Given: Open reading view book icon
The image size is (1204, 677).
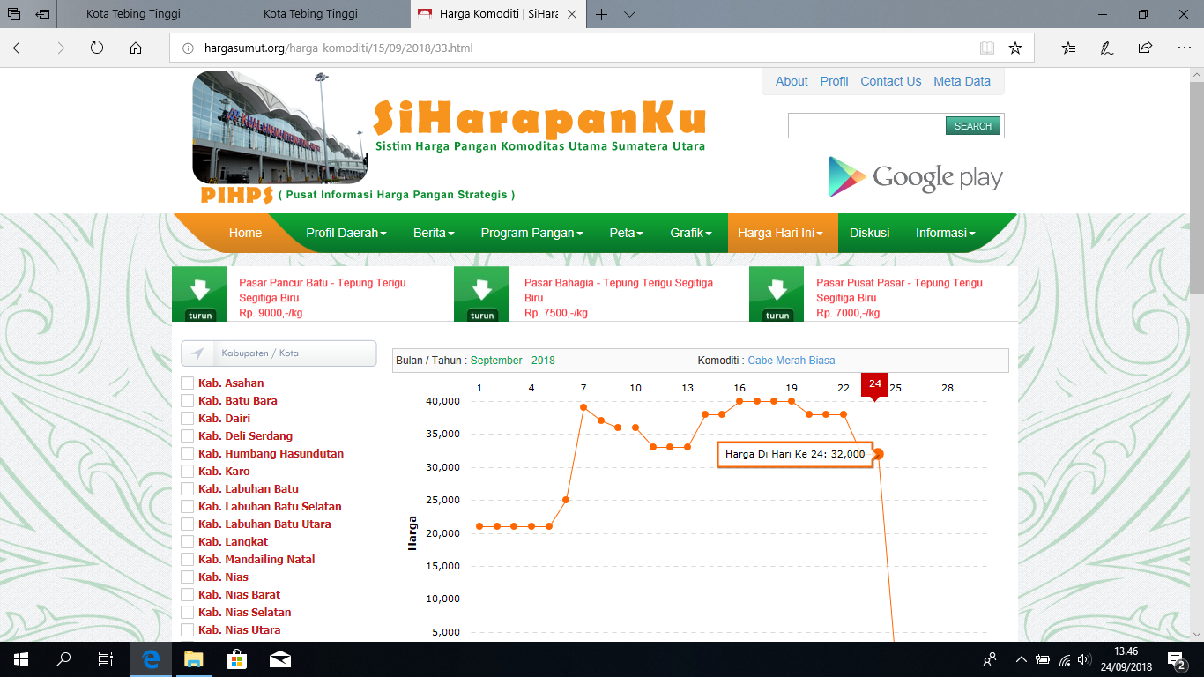Looking at the screenshot, I should click(986, 48).
